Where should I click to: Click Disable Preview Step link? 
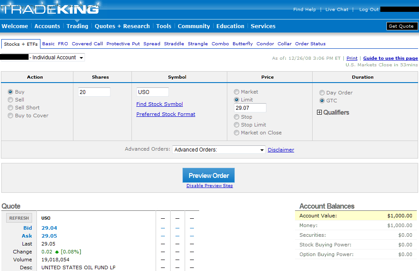point(209,186)
